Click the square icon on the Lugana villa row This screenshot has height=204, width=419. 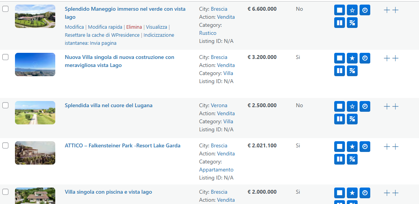click(x=340, y=106)
